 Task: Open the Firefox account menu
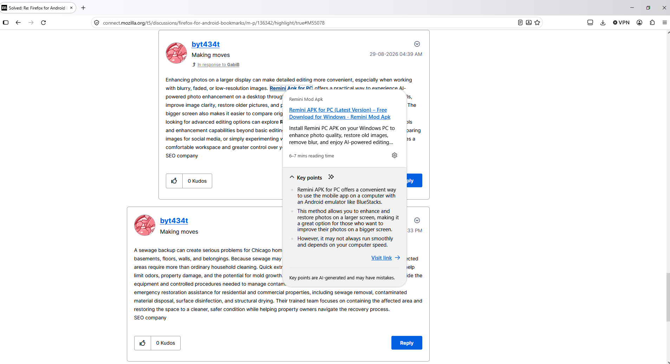tap(639, 22)
